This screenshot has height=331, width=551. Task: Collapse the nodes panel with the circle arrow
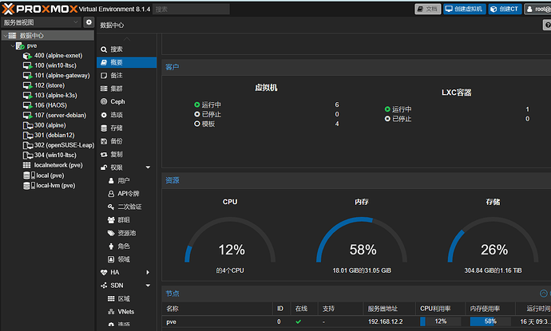pos(543,294)
